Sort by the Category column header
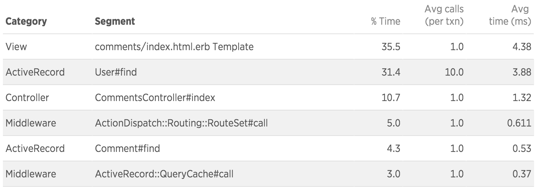537x189 pixels. click(26, 21)
